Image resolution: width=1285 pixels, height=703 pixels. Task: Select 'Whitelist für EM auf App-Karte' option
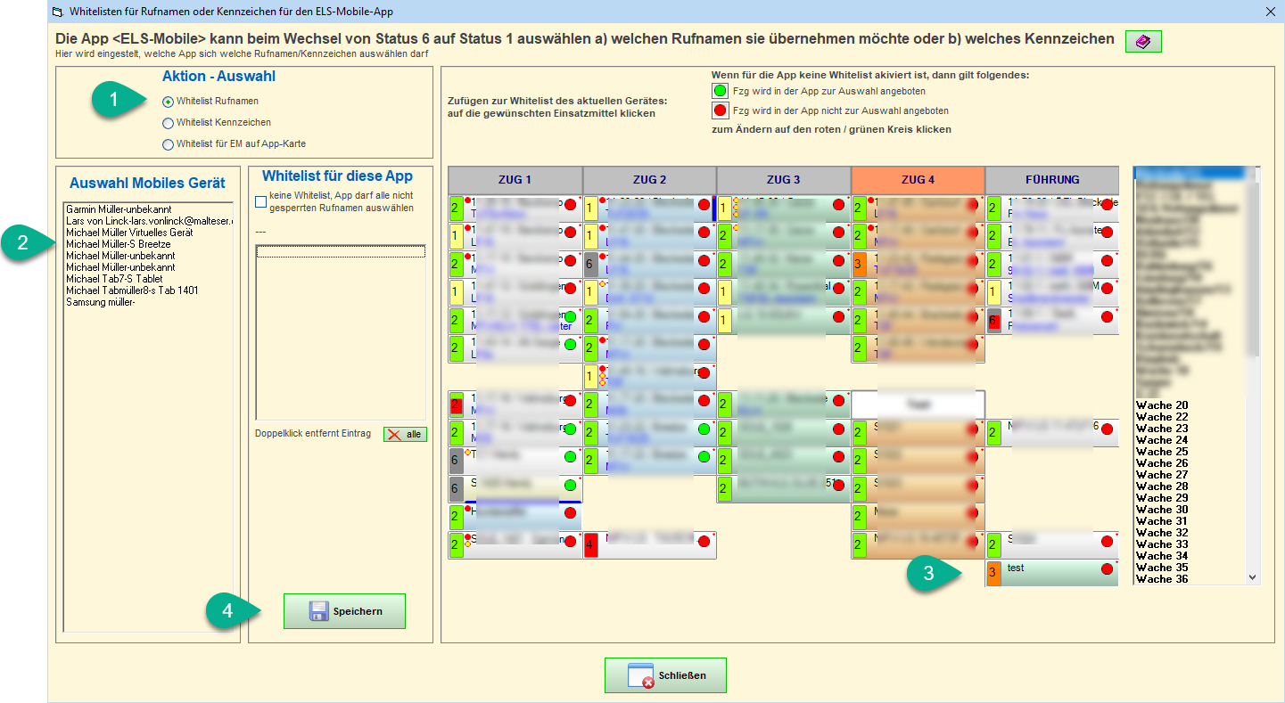(168, 144)
